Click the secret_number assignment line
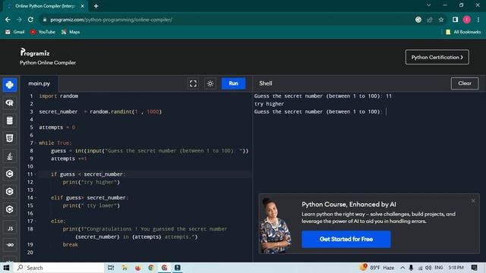Screen dimensions: 486x273 coord(100,111)
